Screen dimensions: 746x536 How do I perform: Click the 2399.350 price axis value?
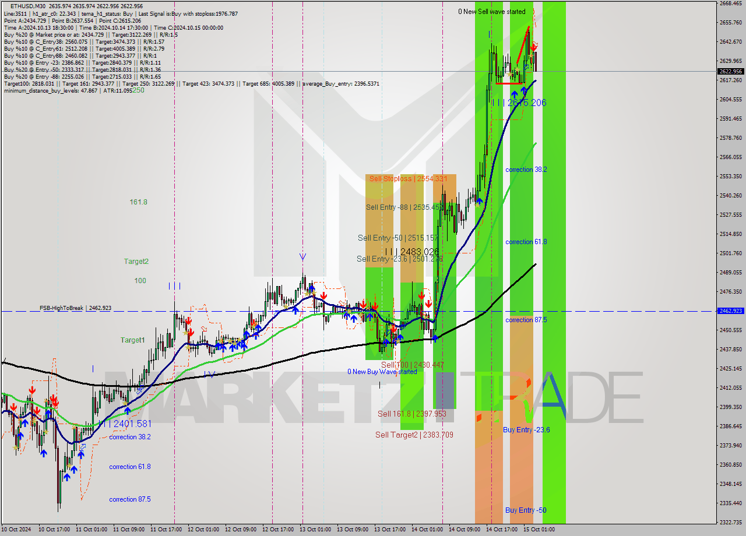coord(730,407)
